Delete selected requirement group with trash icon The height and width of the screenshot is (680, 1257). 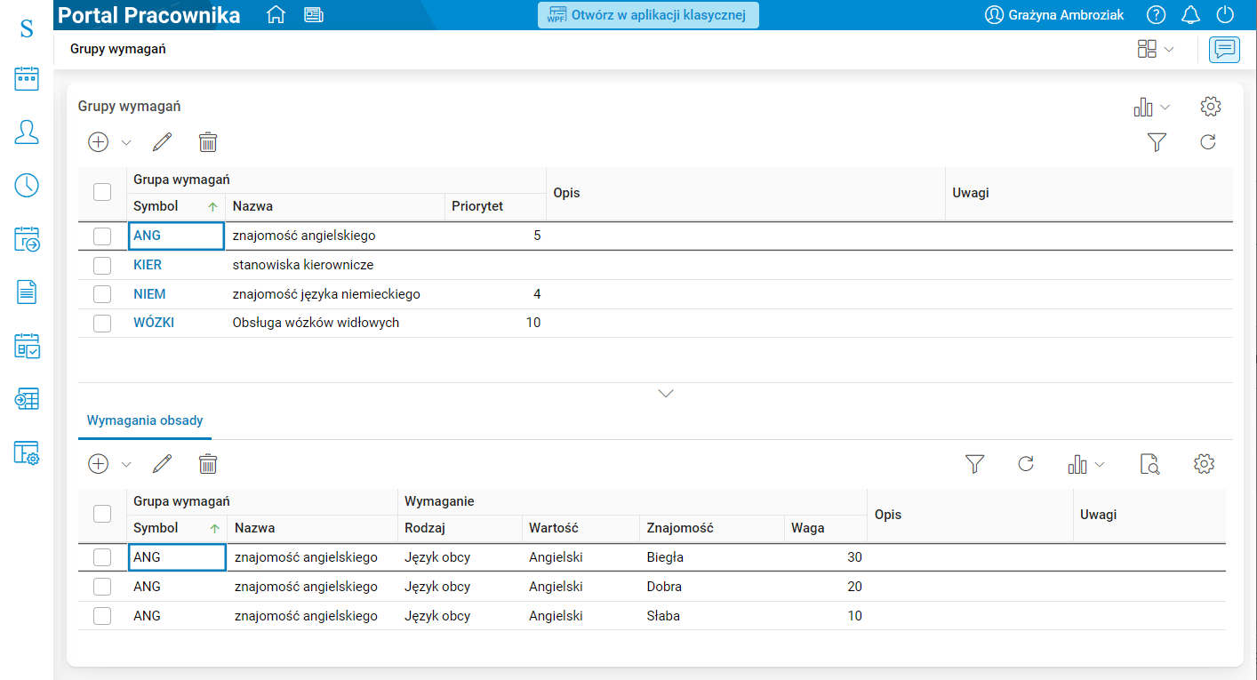[207, 142]
